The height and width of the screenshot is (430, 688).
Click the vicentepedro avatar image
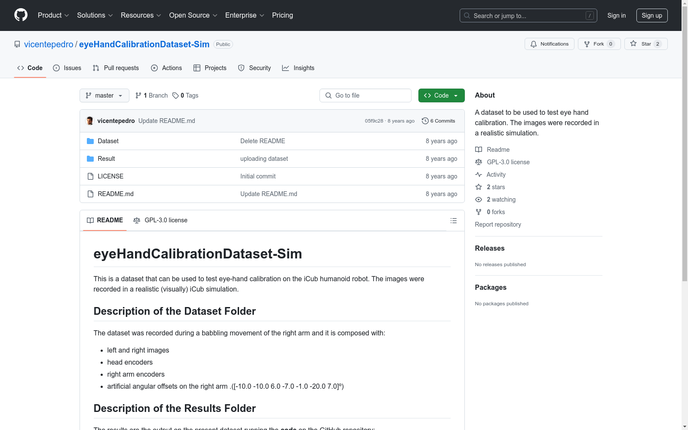[x=90, y=121]
